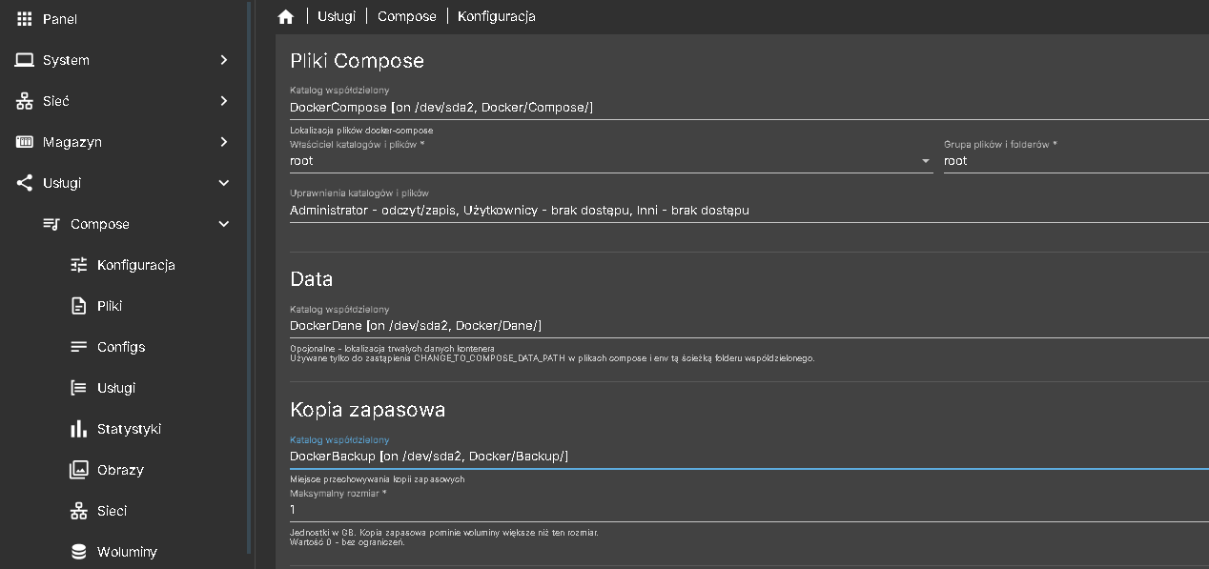The width and height of the screenshot is (1209, 569).
Task: Open the Panel dashboard grid icon
Action: click(x=25, y=19)
